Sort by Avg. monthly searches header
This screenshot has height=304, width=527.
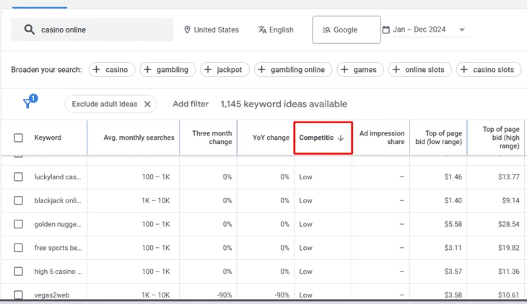pyautogui.click(x=139, y=138)
